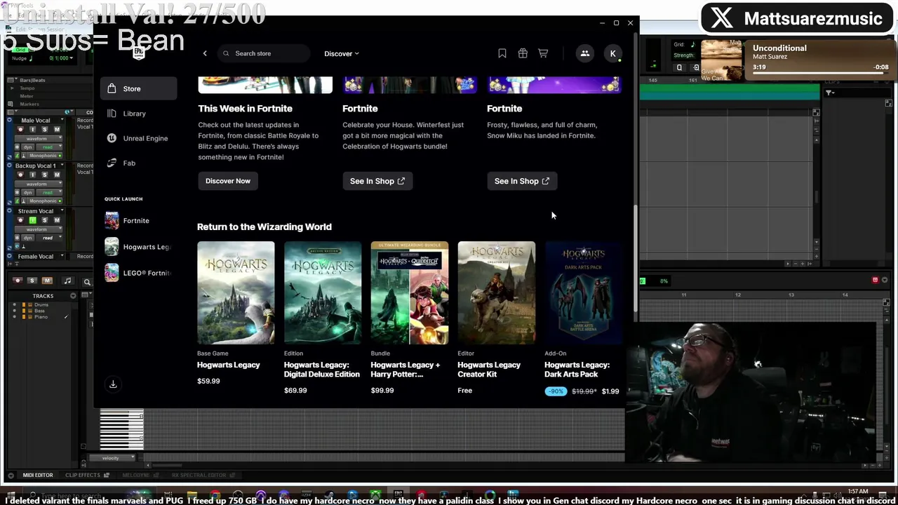Click the DAW zoom magnifier icon
The height and width of the screenshot is (505, 898).
87,282
